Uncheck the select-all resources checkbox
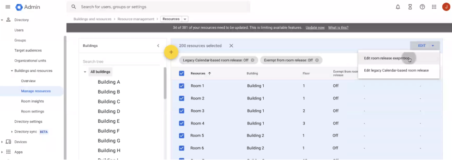The image size is (452, 160). coord(182,73)
